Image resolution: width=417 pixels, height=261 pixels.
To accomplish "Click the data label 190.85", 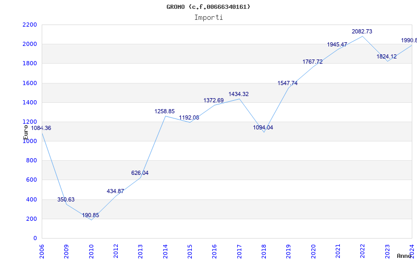I will (x=90, y=215).
